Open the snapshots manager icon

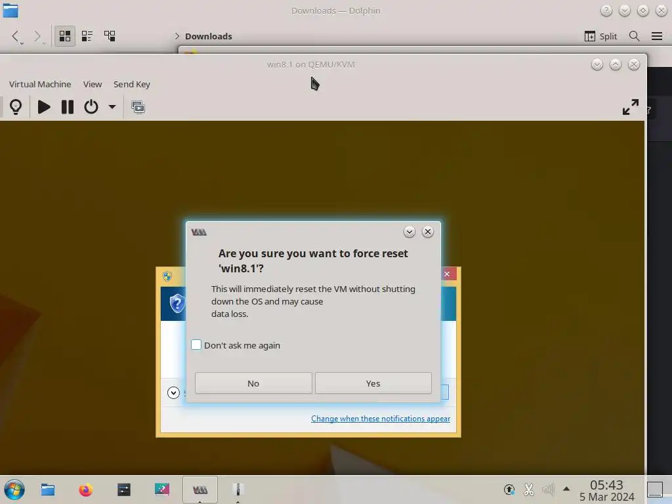click(x=138, y=107)
